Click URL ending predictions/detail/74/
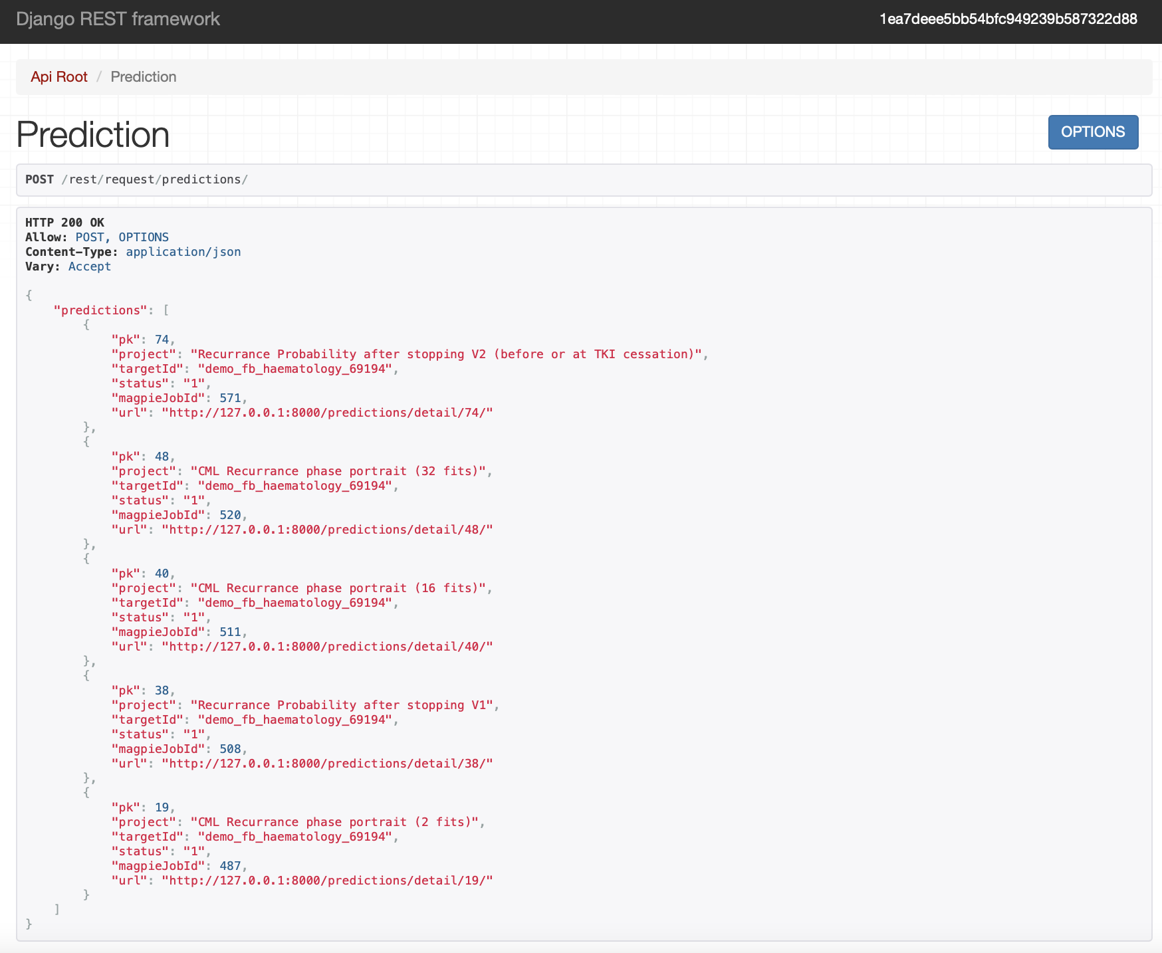The width and height of the screenshot is (1162, 953). [328, 413]
